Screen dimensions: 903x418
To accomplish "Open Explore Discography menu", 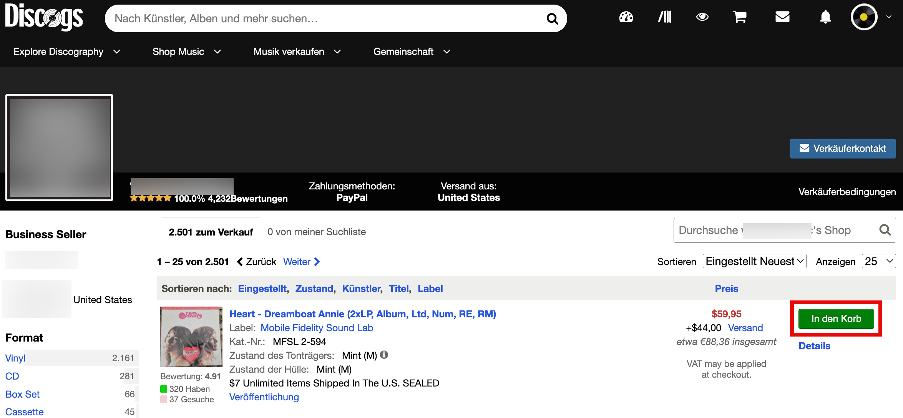I will (x=67, y=51).
